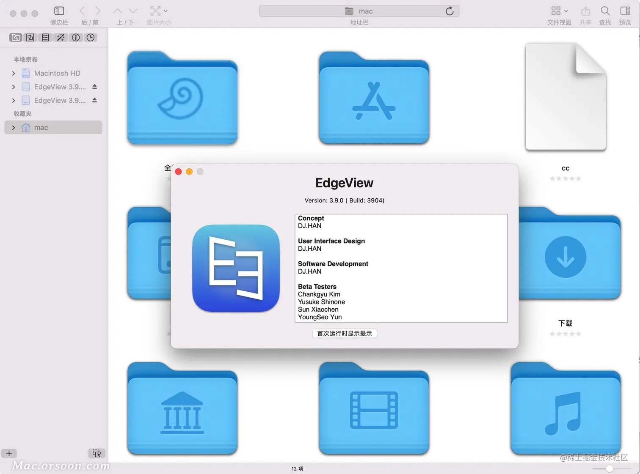Switch to the list sidebar tab

click(x=45, y=38)
